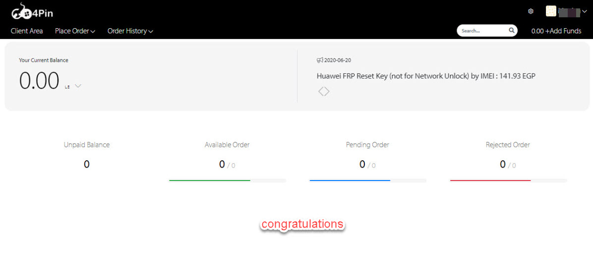Go to the Client Area tab
This screenshot has height=275, width=593.
click(27, 31)
